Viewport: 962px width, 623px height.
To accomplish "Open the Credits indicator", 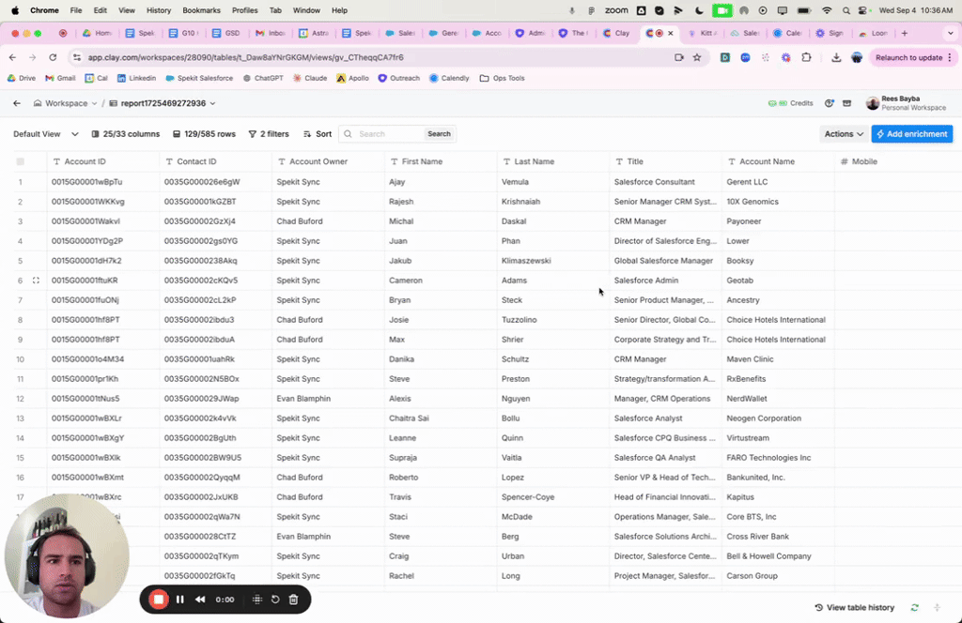I will (x=790, y=103).
